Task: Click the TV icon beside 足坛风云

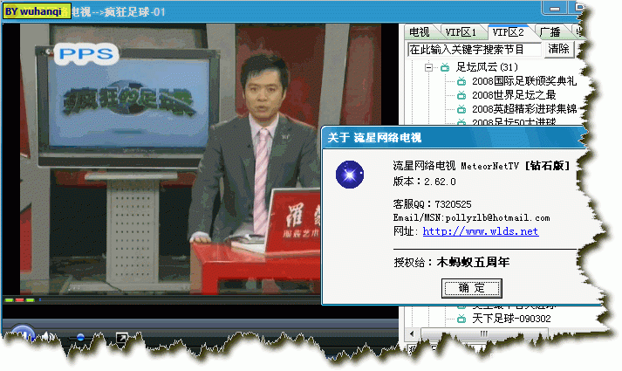Action: pos(445,67)
